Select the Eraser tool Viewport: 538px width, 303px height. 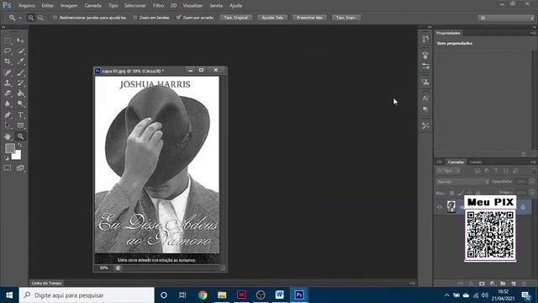[8, 93]
